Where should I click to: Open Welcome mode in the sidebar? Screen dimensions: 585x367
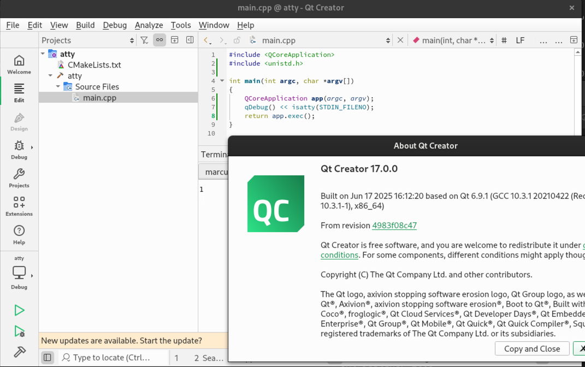coord(19,64)
